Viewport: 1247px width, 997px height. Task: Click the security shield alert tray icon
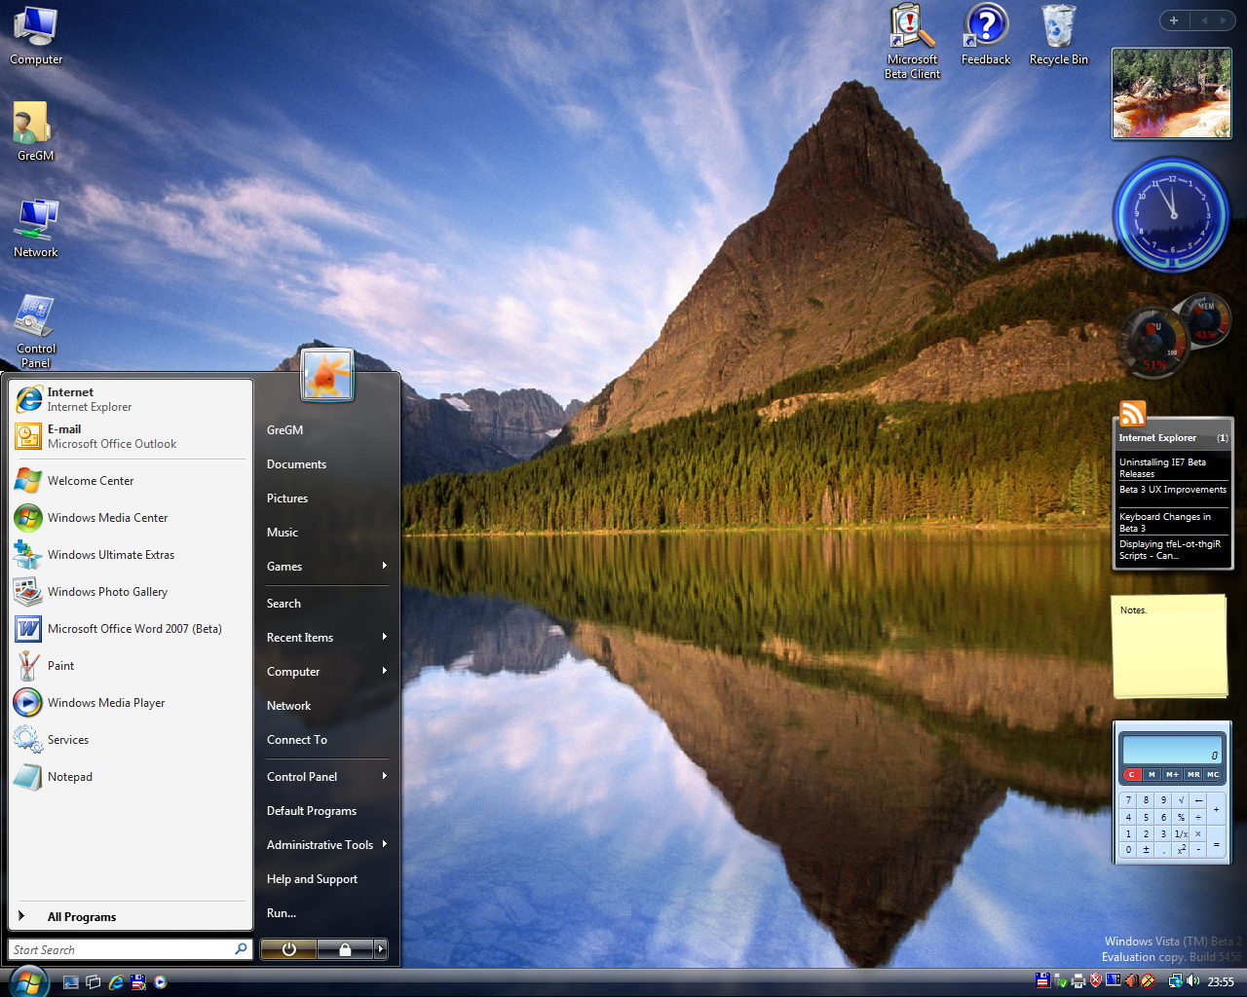tap(1095, 980)
